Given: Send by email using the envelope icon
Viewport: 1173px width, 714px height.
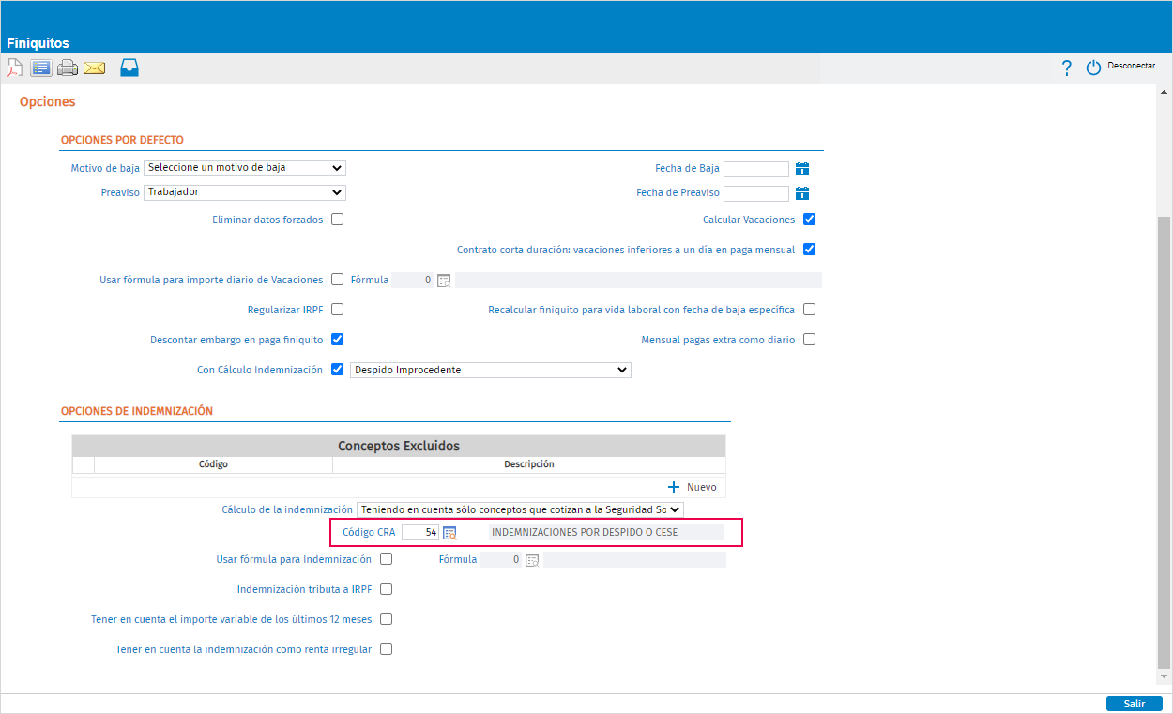Looking at the screenshot, I should click(94, 68).
